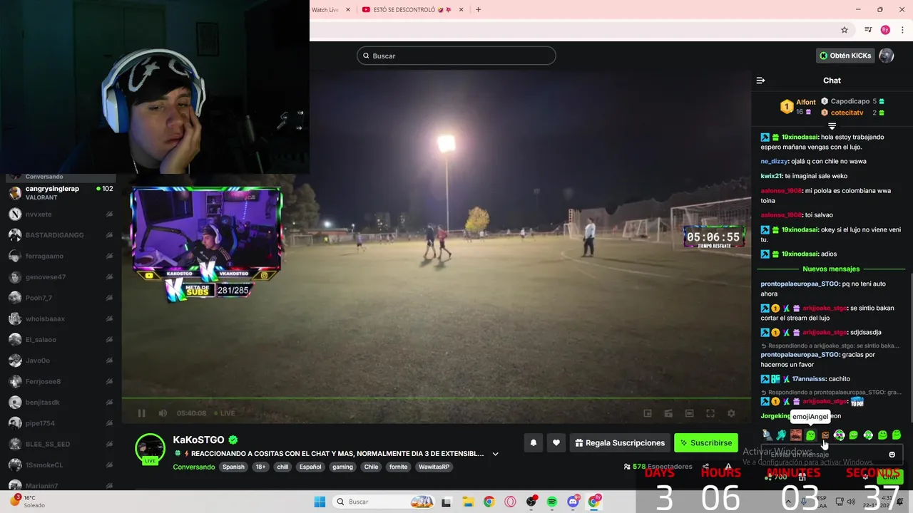This screenshot has height=513, width=913.
Task: Open a new browser tab
Action: point(478,9)
